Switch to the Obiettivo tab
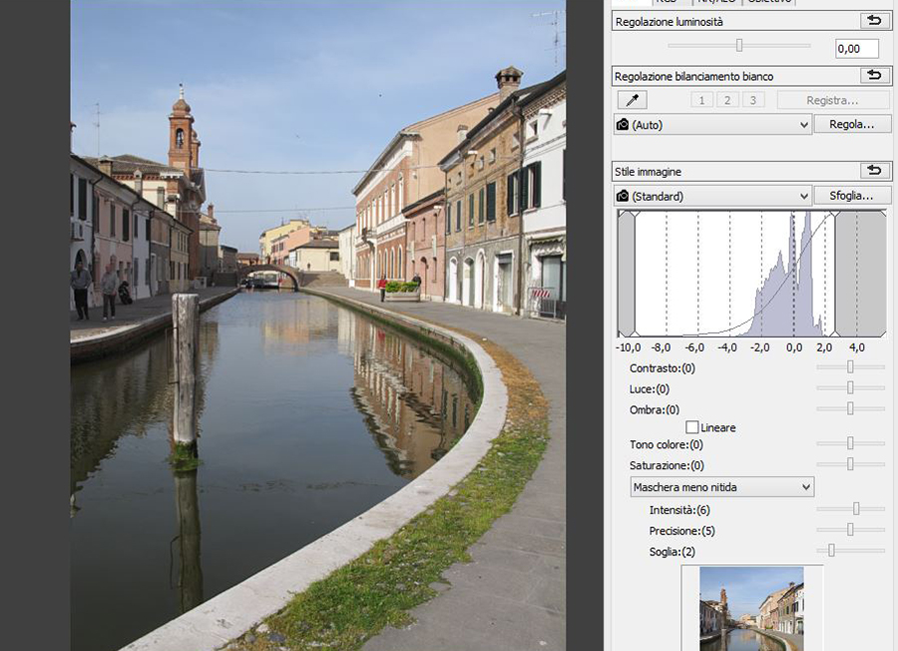Screen dimensions: 898x651 click(x=766, y=2)
